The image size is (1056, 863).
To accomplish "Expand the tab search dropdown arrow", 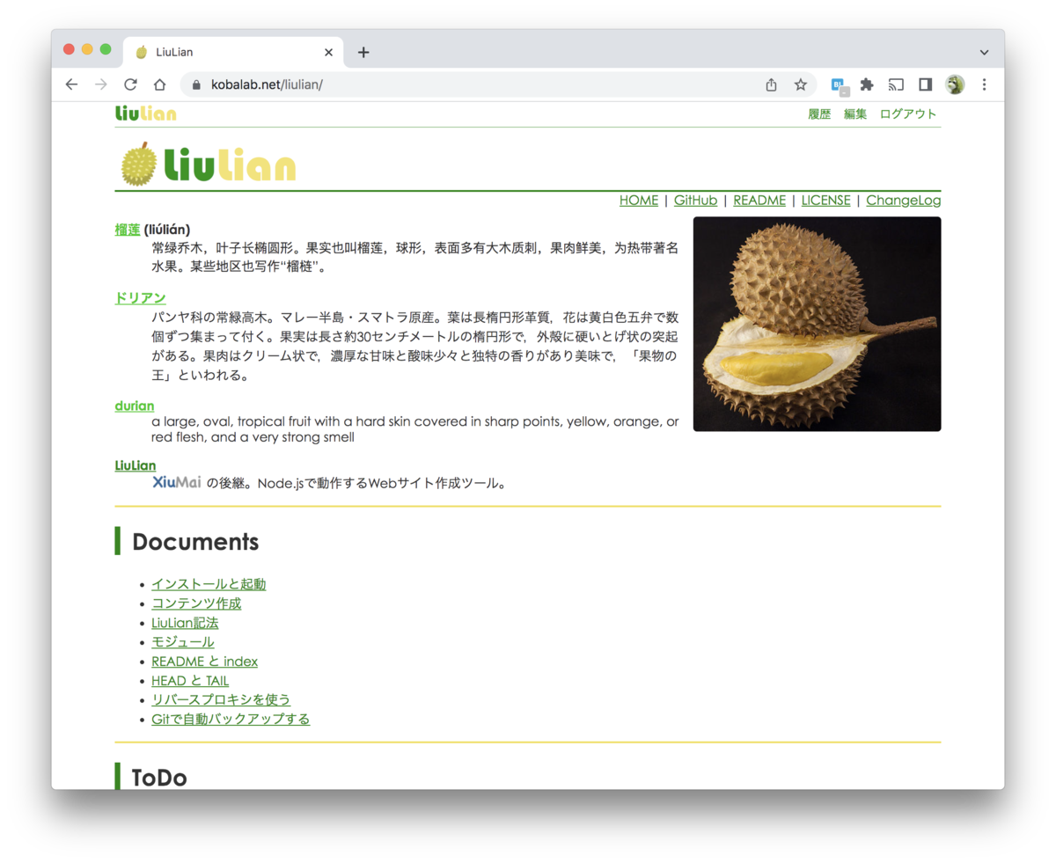I will tap(984, 52).
